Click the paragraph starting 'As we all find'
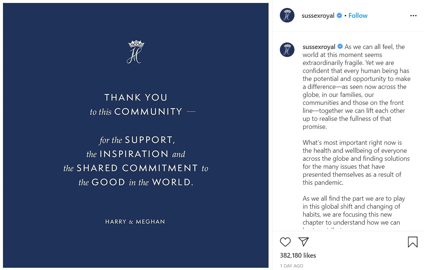 [354, 210]
